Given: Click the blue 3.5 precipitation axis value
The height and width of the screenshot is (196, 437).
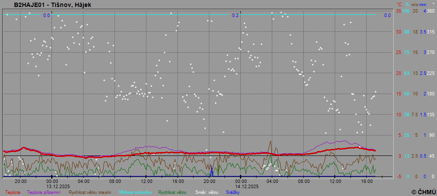Looking at the screenshot, I should tap(423, 32).
